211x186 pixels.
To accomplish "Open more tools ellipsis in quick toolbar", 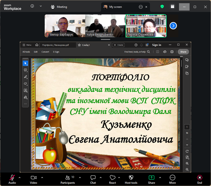I will click(26, 104).
